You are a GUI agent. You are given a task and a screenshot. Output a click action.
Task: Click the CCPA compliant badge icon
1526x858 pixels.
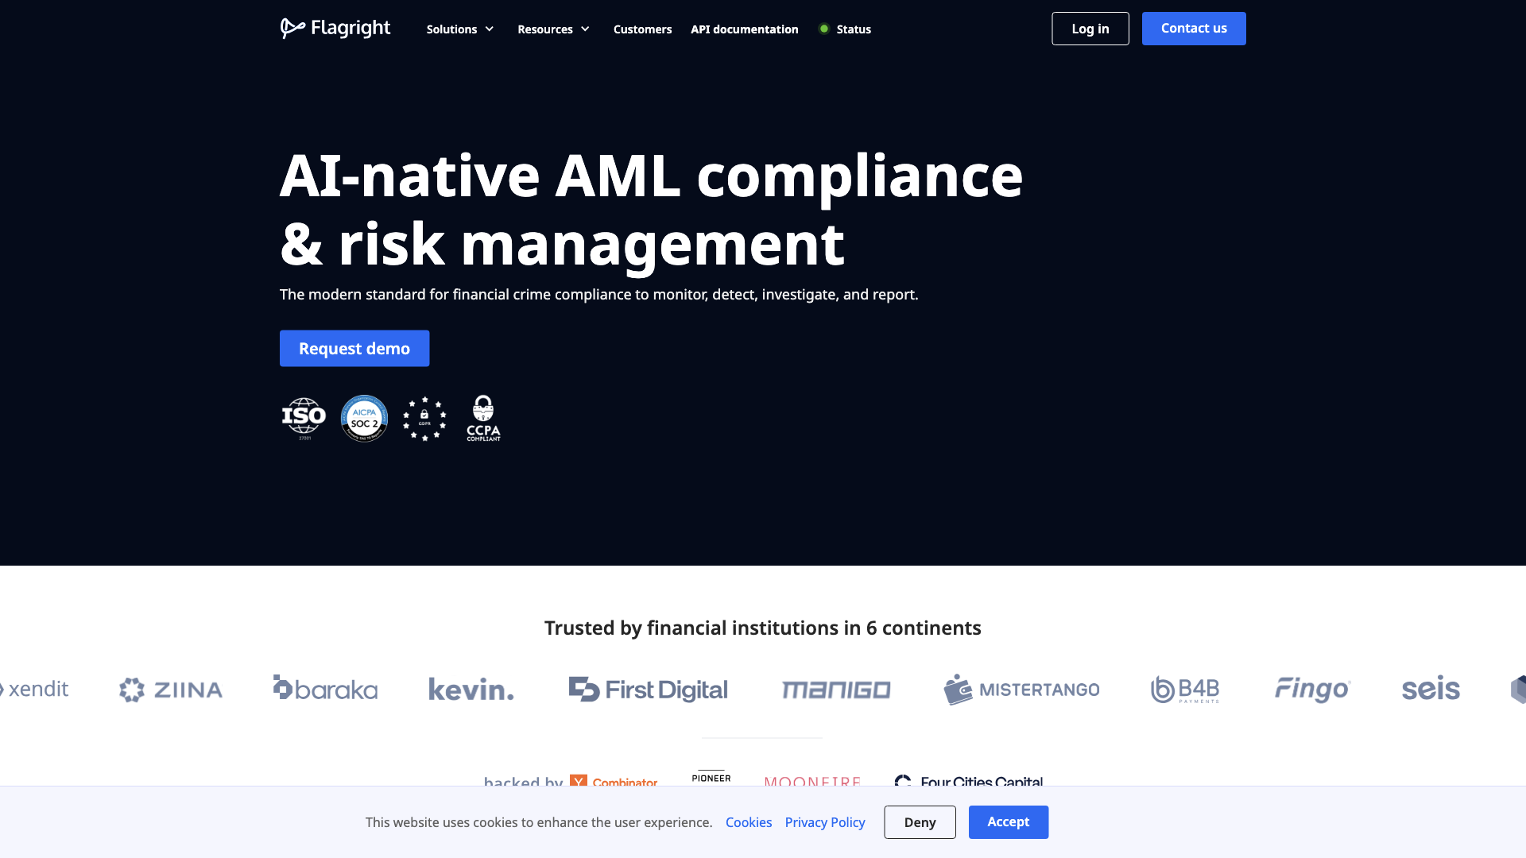[x=483, y=418]
